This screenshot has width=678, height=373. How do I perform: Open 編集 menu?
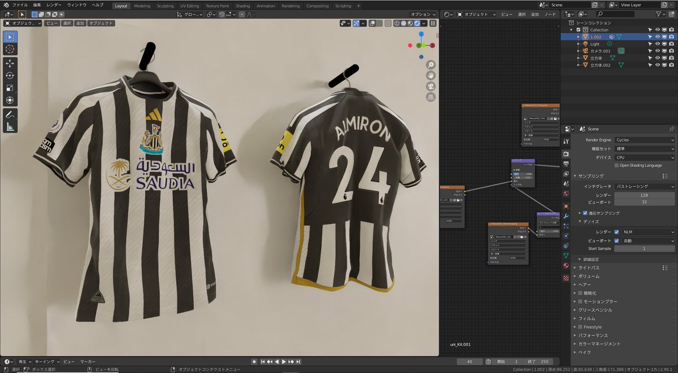coord(37,5)
